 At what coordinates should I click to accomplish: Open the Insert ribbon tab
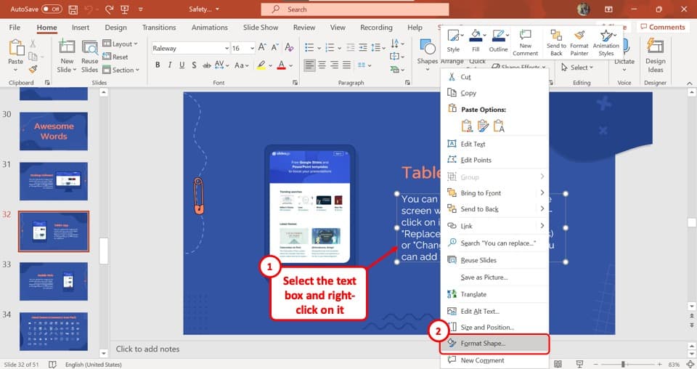tap(81, 27)
